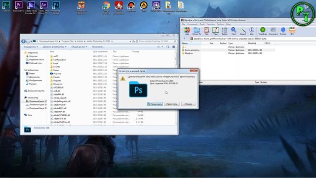Open recent pages dropdown beside the Explorer forward arrow
The width and height of the screenshot is (316, 178).
click(x=31, y=41)
